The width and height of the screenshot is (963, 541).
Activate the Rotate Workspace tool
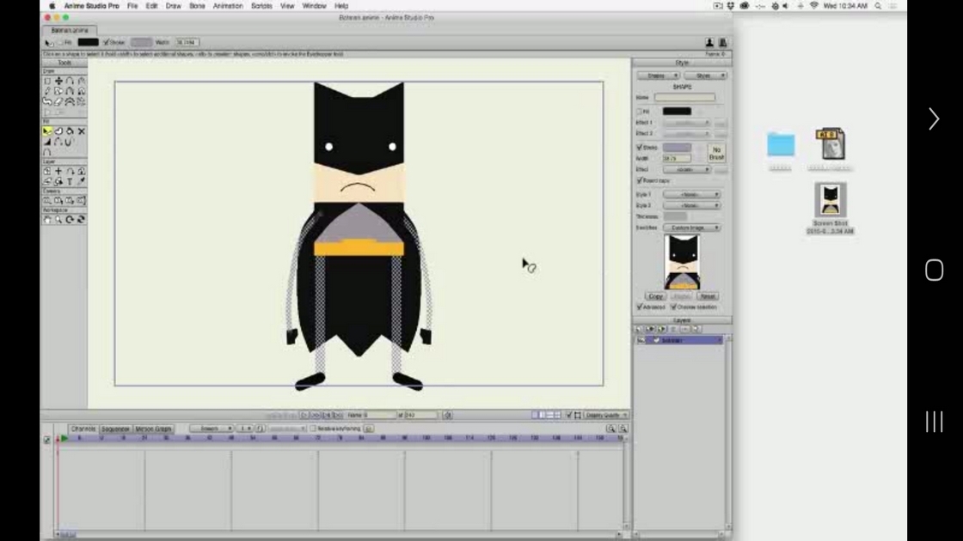coord(70,220)
